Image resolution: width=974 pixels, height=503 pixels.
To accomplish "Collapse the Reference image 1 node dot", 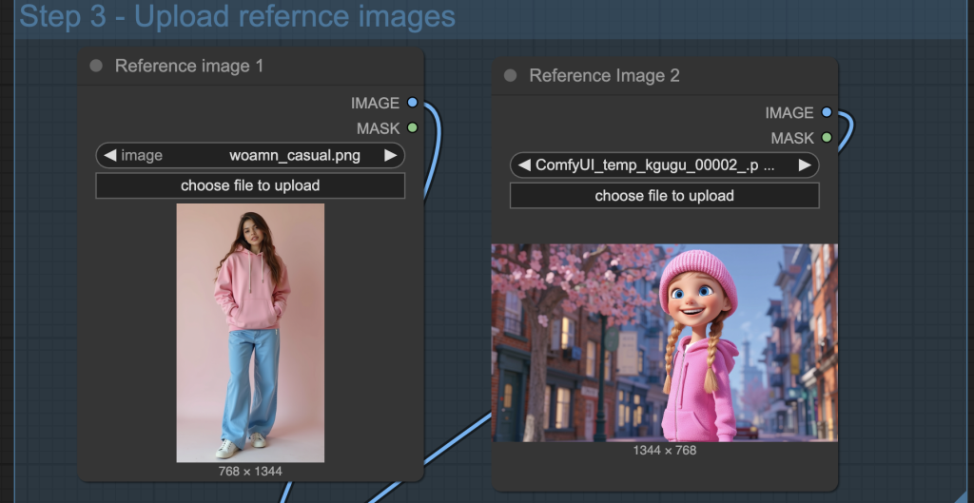I will coord(96,66).
